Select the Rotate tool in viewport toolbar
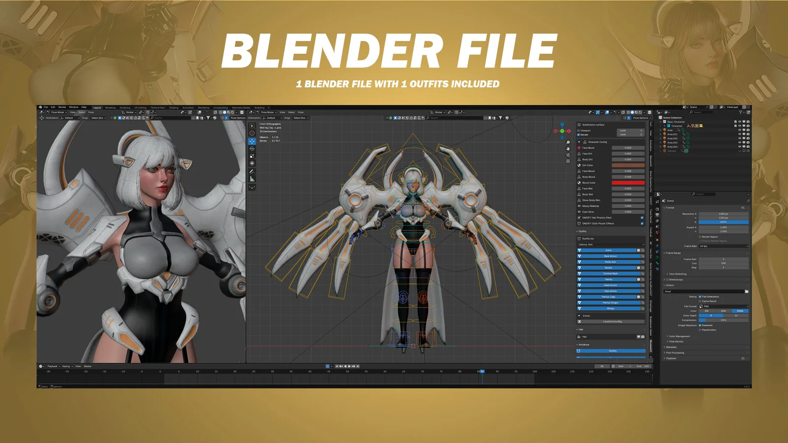The image size is (788, 443). pyautogui.click(x=252, y=149)
